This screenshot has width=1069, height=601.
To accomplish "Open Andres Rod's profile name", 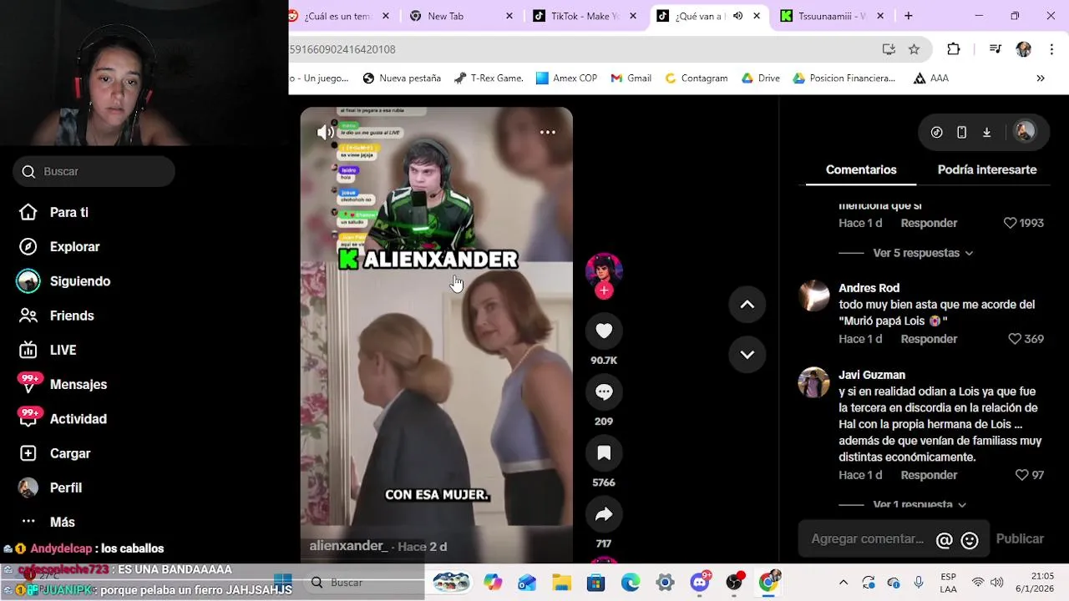I will click(x=869, y=288).
